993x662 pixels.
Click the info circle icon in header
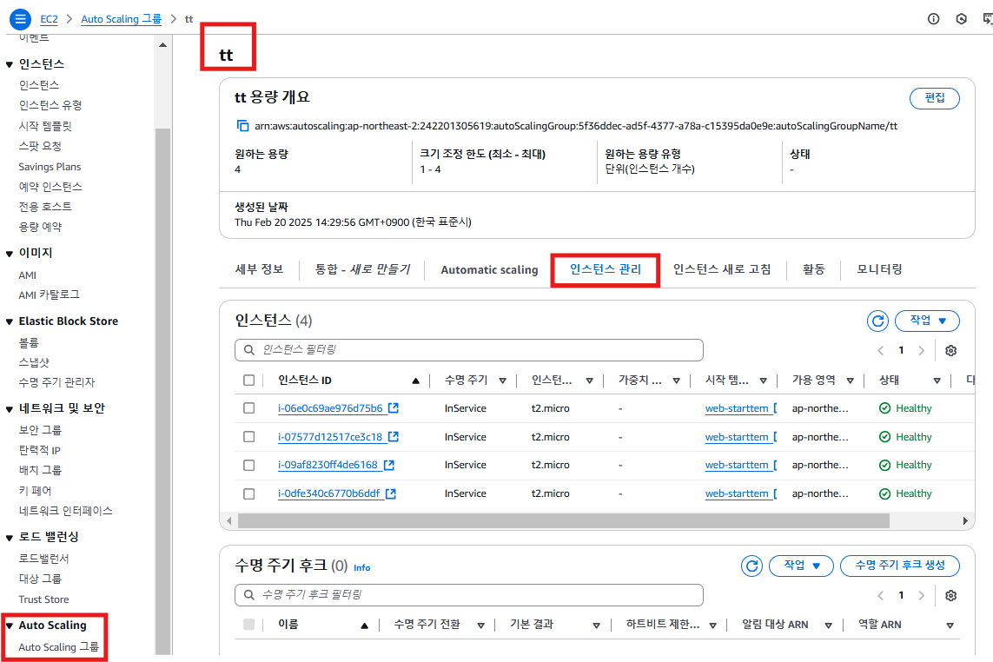[x=933, y=19]
